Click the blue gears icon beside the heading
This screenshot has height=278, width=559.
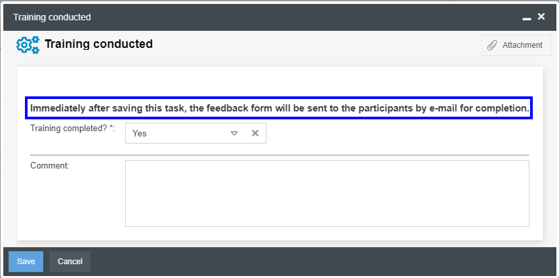point(28,45)
